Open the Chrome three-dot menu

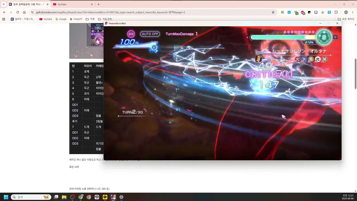click(353, 12)
